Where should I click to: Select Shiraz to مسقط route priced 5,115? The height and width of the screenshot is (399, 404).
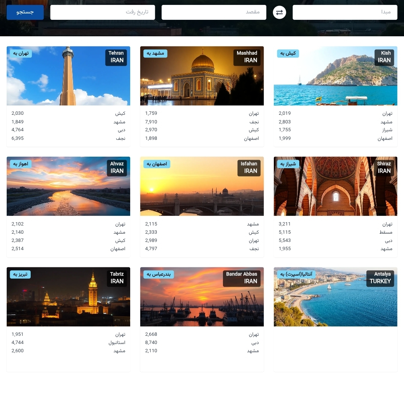pos(335,232)
